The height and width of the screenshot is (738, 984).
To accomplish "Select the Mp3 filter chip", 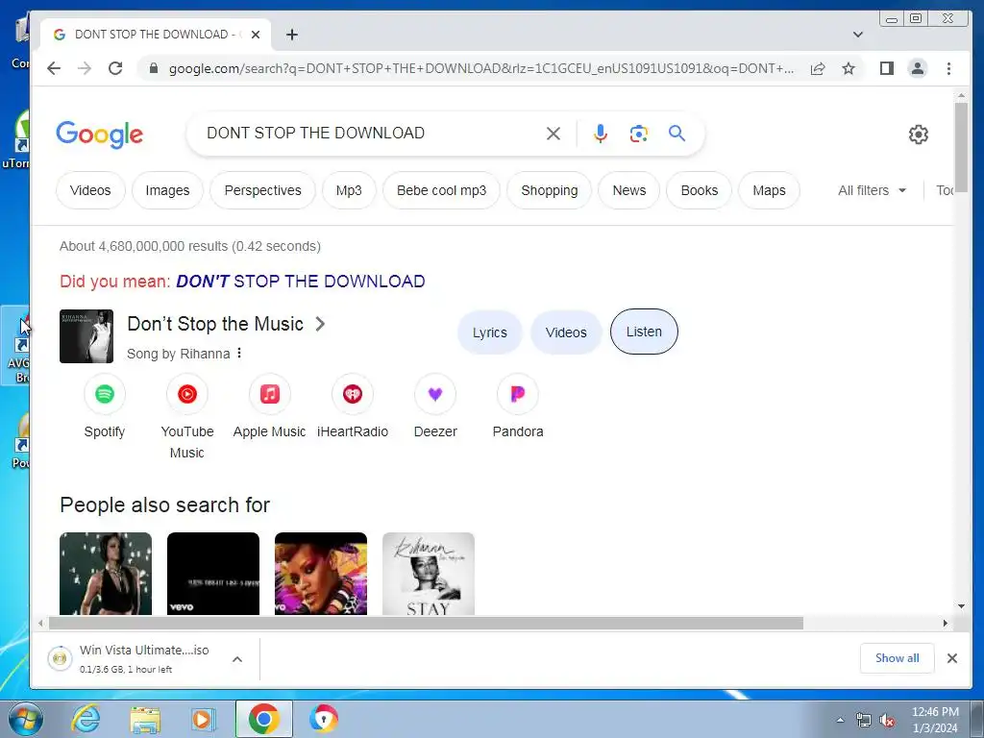I will click(349, 190).
